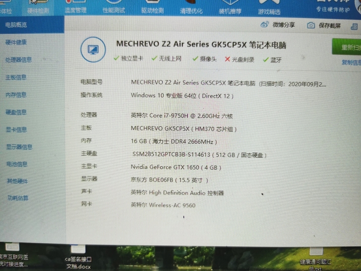
Task: Select 其他硬件 in the sidebar
Action: point(17,181)
